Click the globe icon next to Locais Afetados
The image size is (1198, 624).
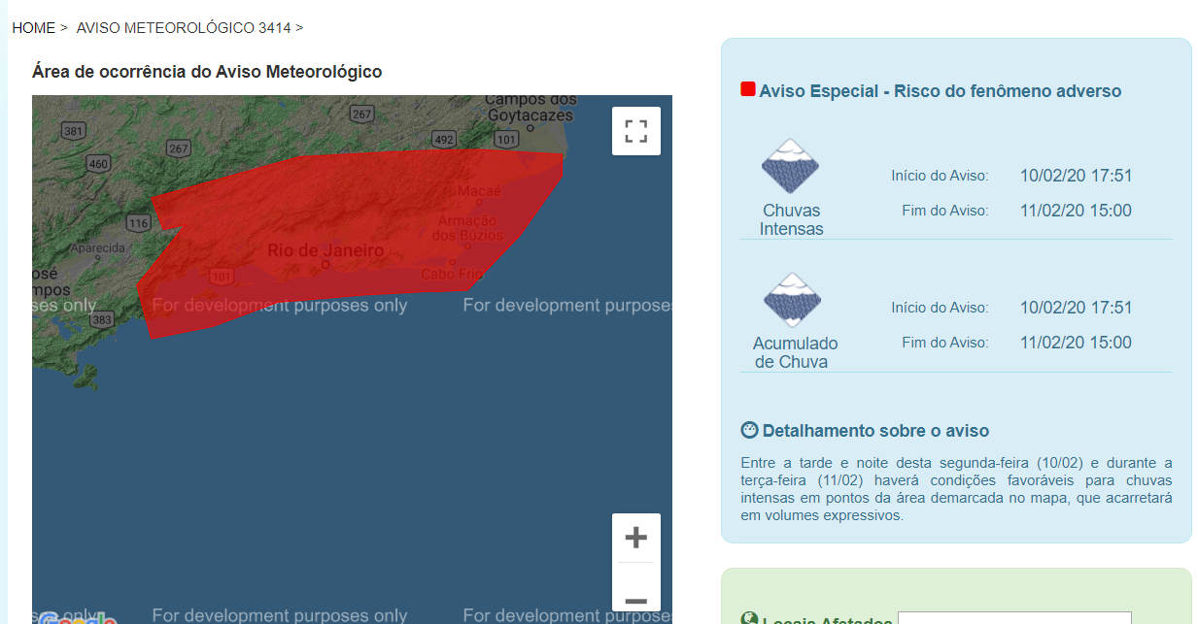coord(749,619)
